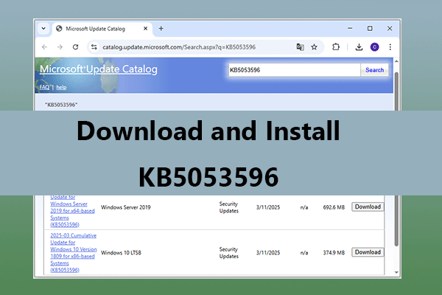The image size is (442, 295).
Task: Translate this page icon
Action: (x=300, y=47)
